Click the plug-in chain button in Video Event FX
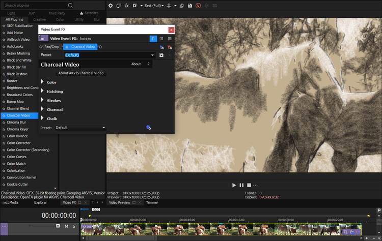The height and width of the screenshot is (241, 382). point(161,47)
